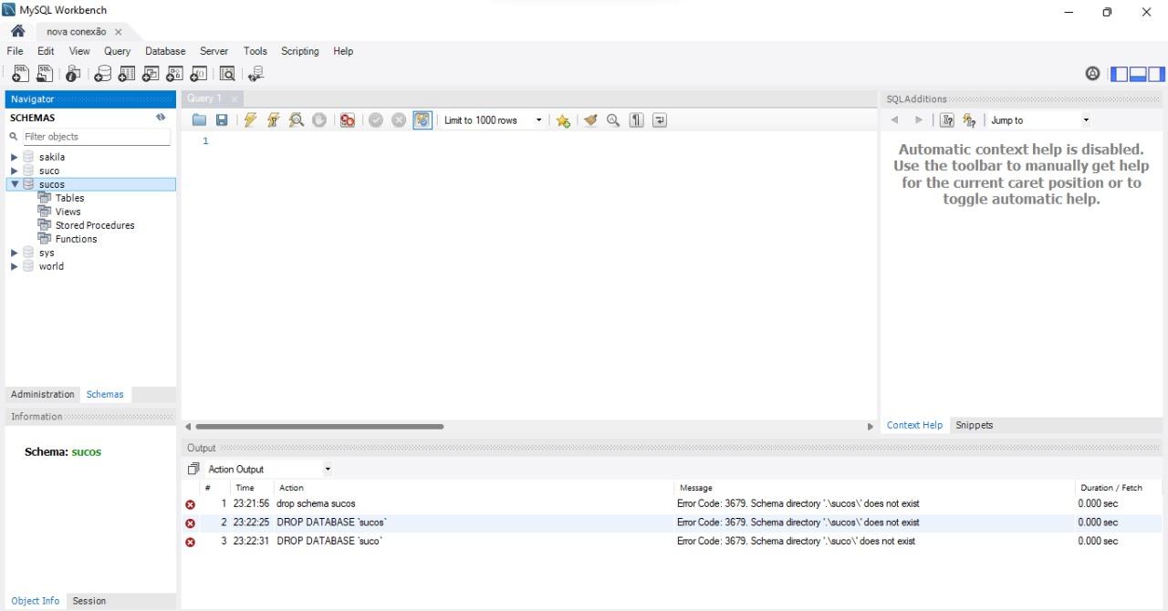Viewport: 1168px width, 611px height.
Task: Expand the sakila schema
Action: point(14,157)
